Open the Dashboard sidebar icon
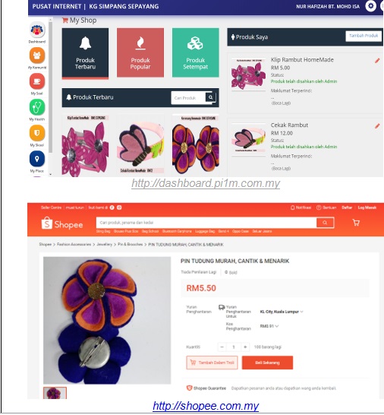Screen dimensions: 384x415 coord(37,30)
